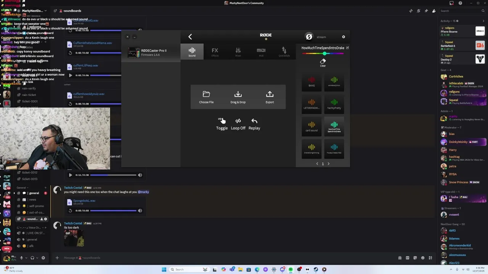
Task: Select the LETMEKNOW sound pad
Action: pyautogui.click(x=311, y=104)
